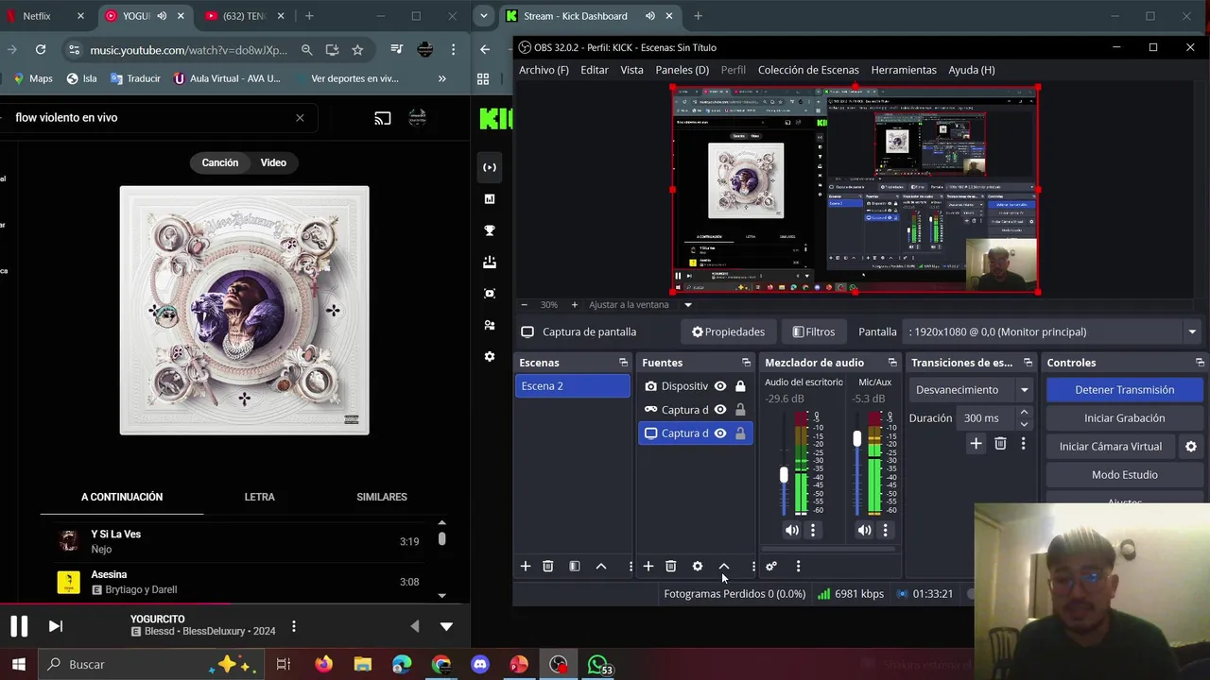This screenshot has height=680, width=1210.
Task: Delete the current scene transition
Action: click(1000, 443)
